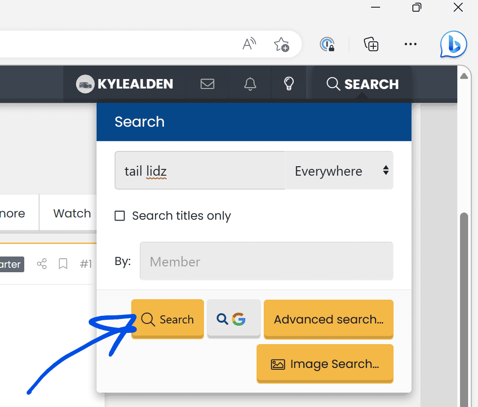The image size is (478, 407).
Task: Click the share icon next to bookmark
Action: pyautogui.click(x=42, y=264)
